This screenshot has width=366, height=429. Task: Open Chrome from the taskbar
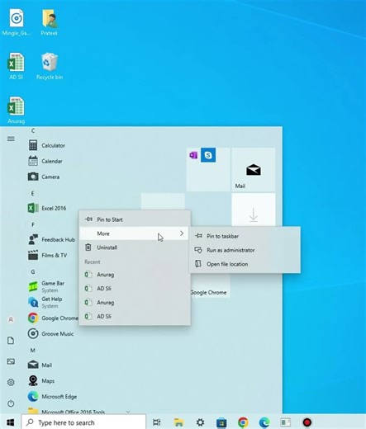[243, 422]
